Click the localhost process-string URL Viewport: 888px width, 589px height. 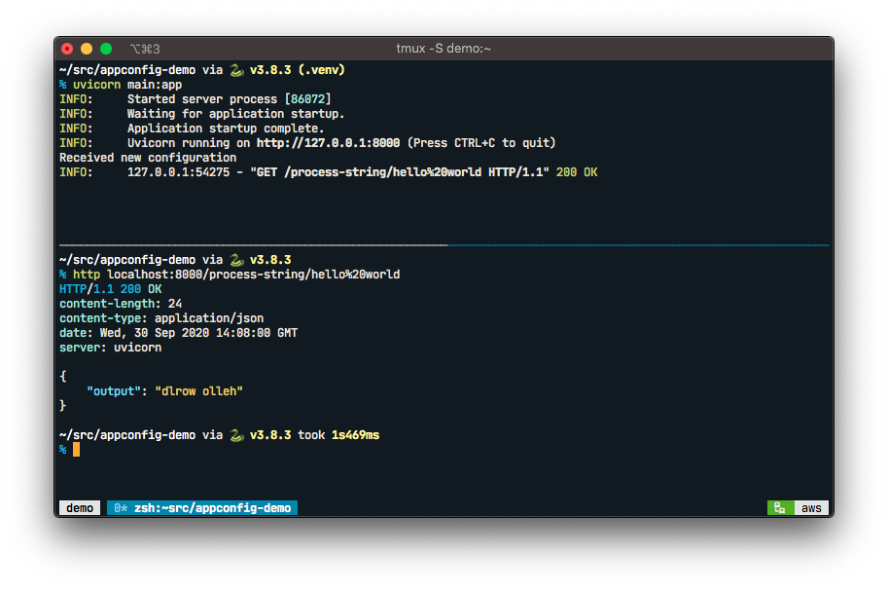click(253, 274)
